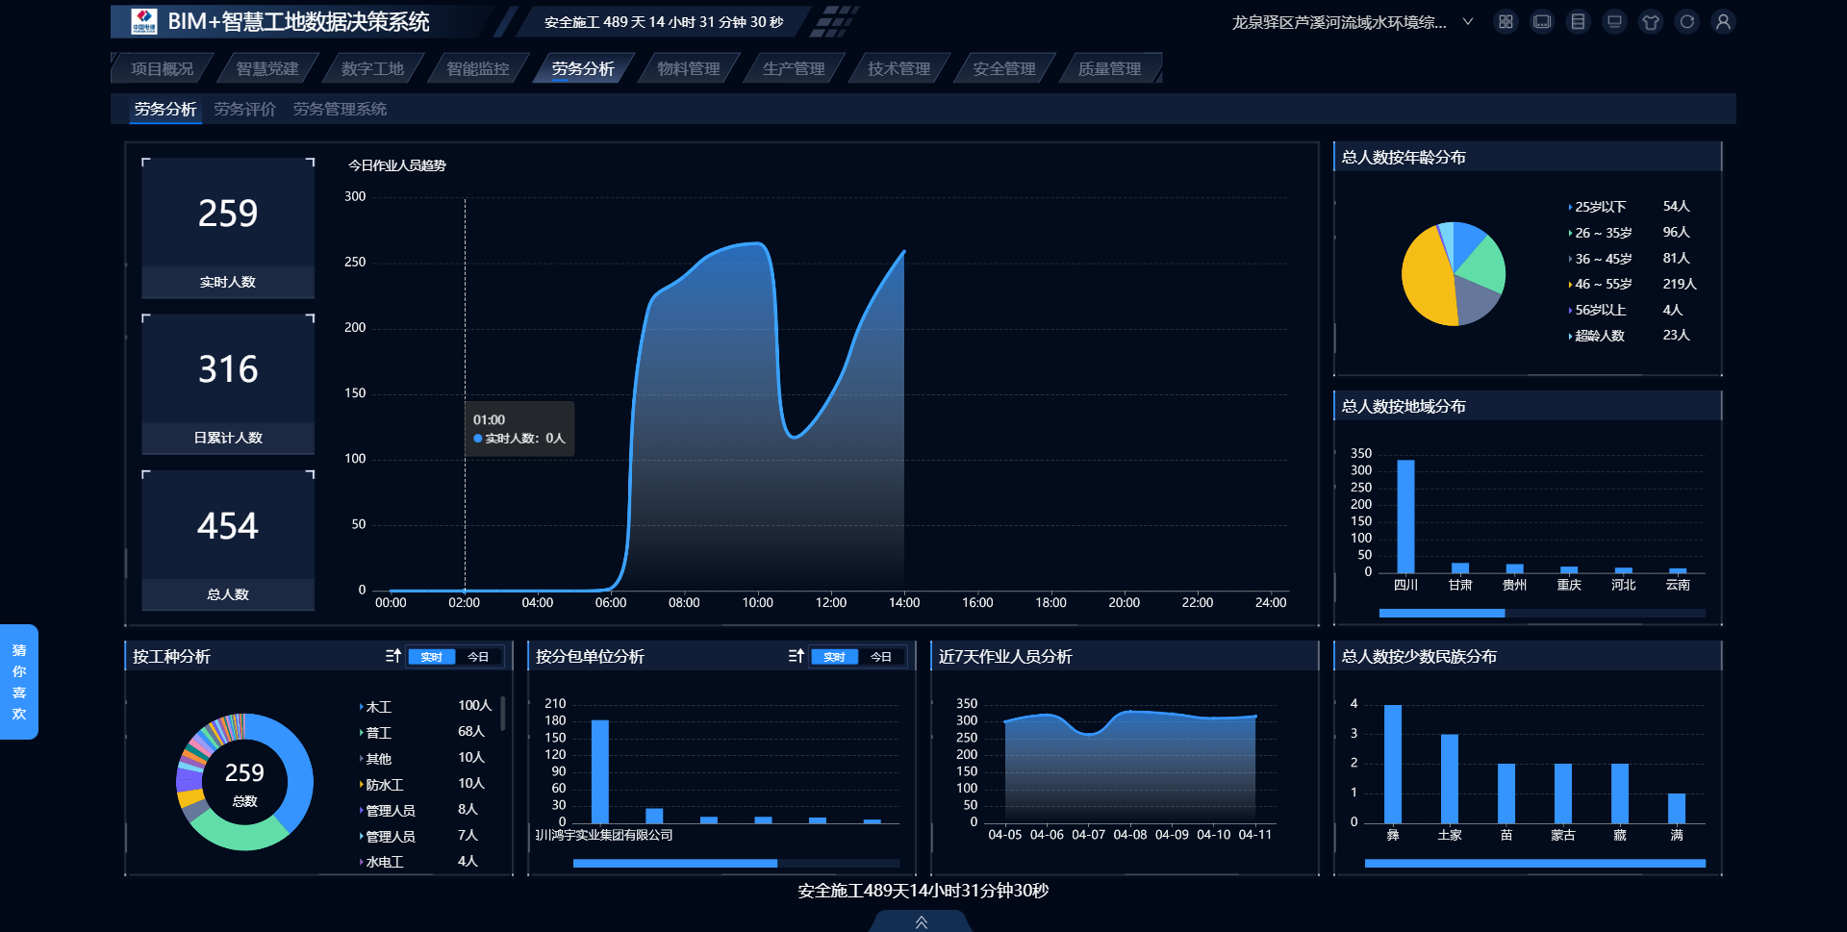Click the refresh icon in top bar
1847x932 pixels.
(x=1686, y=22)
